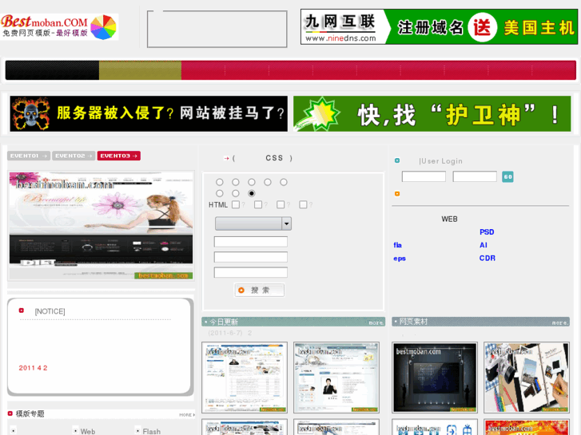Click the red '2011 4 2' notice text
The width and height of the screenshot is (581, 435).
coord(33,368)
